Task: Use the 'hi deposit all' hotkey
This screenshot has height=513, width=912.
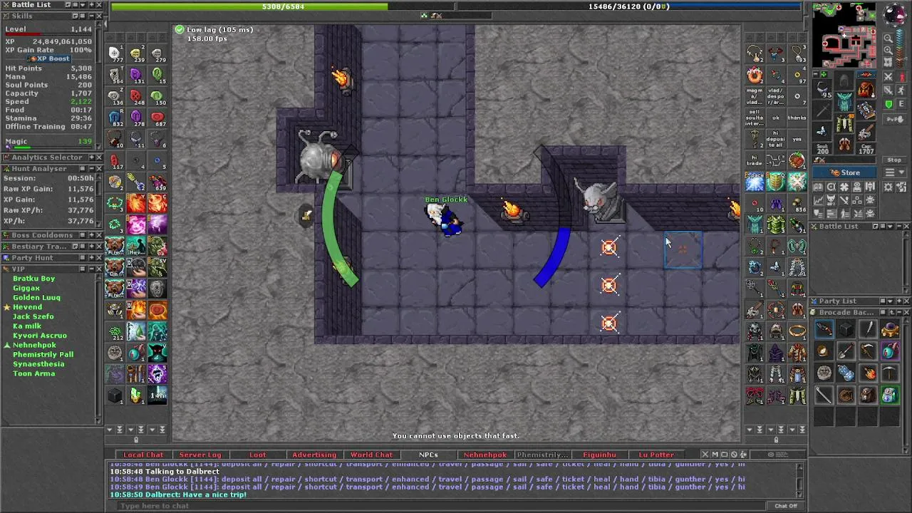Action: [776, 140]
